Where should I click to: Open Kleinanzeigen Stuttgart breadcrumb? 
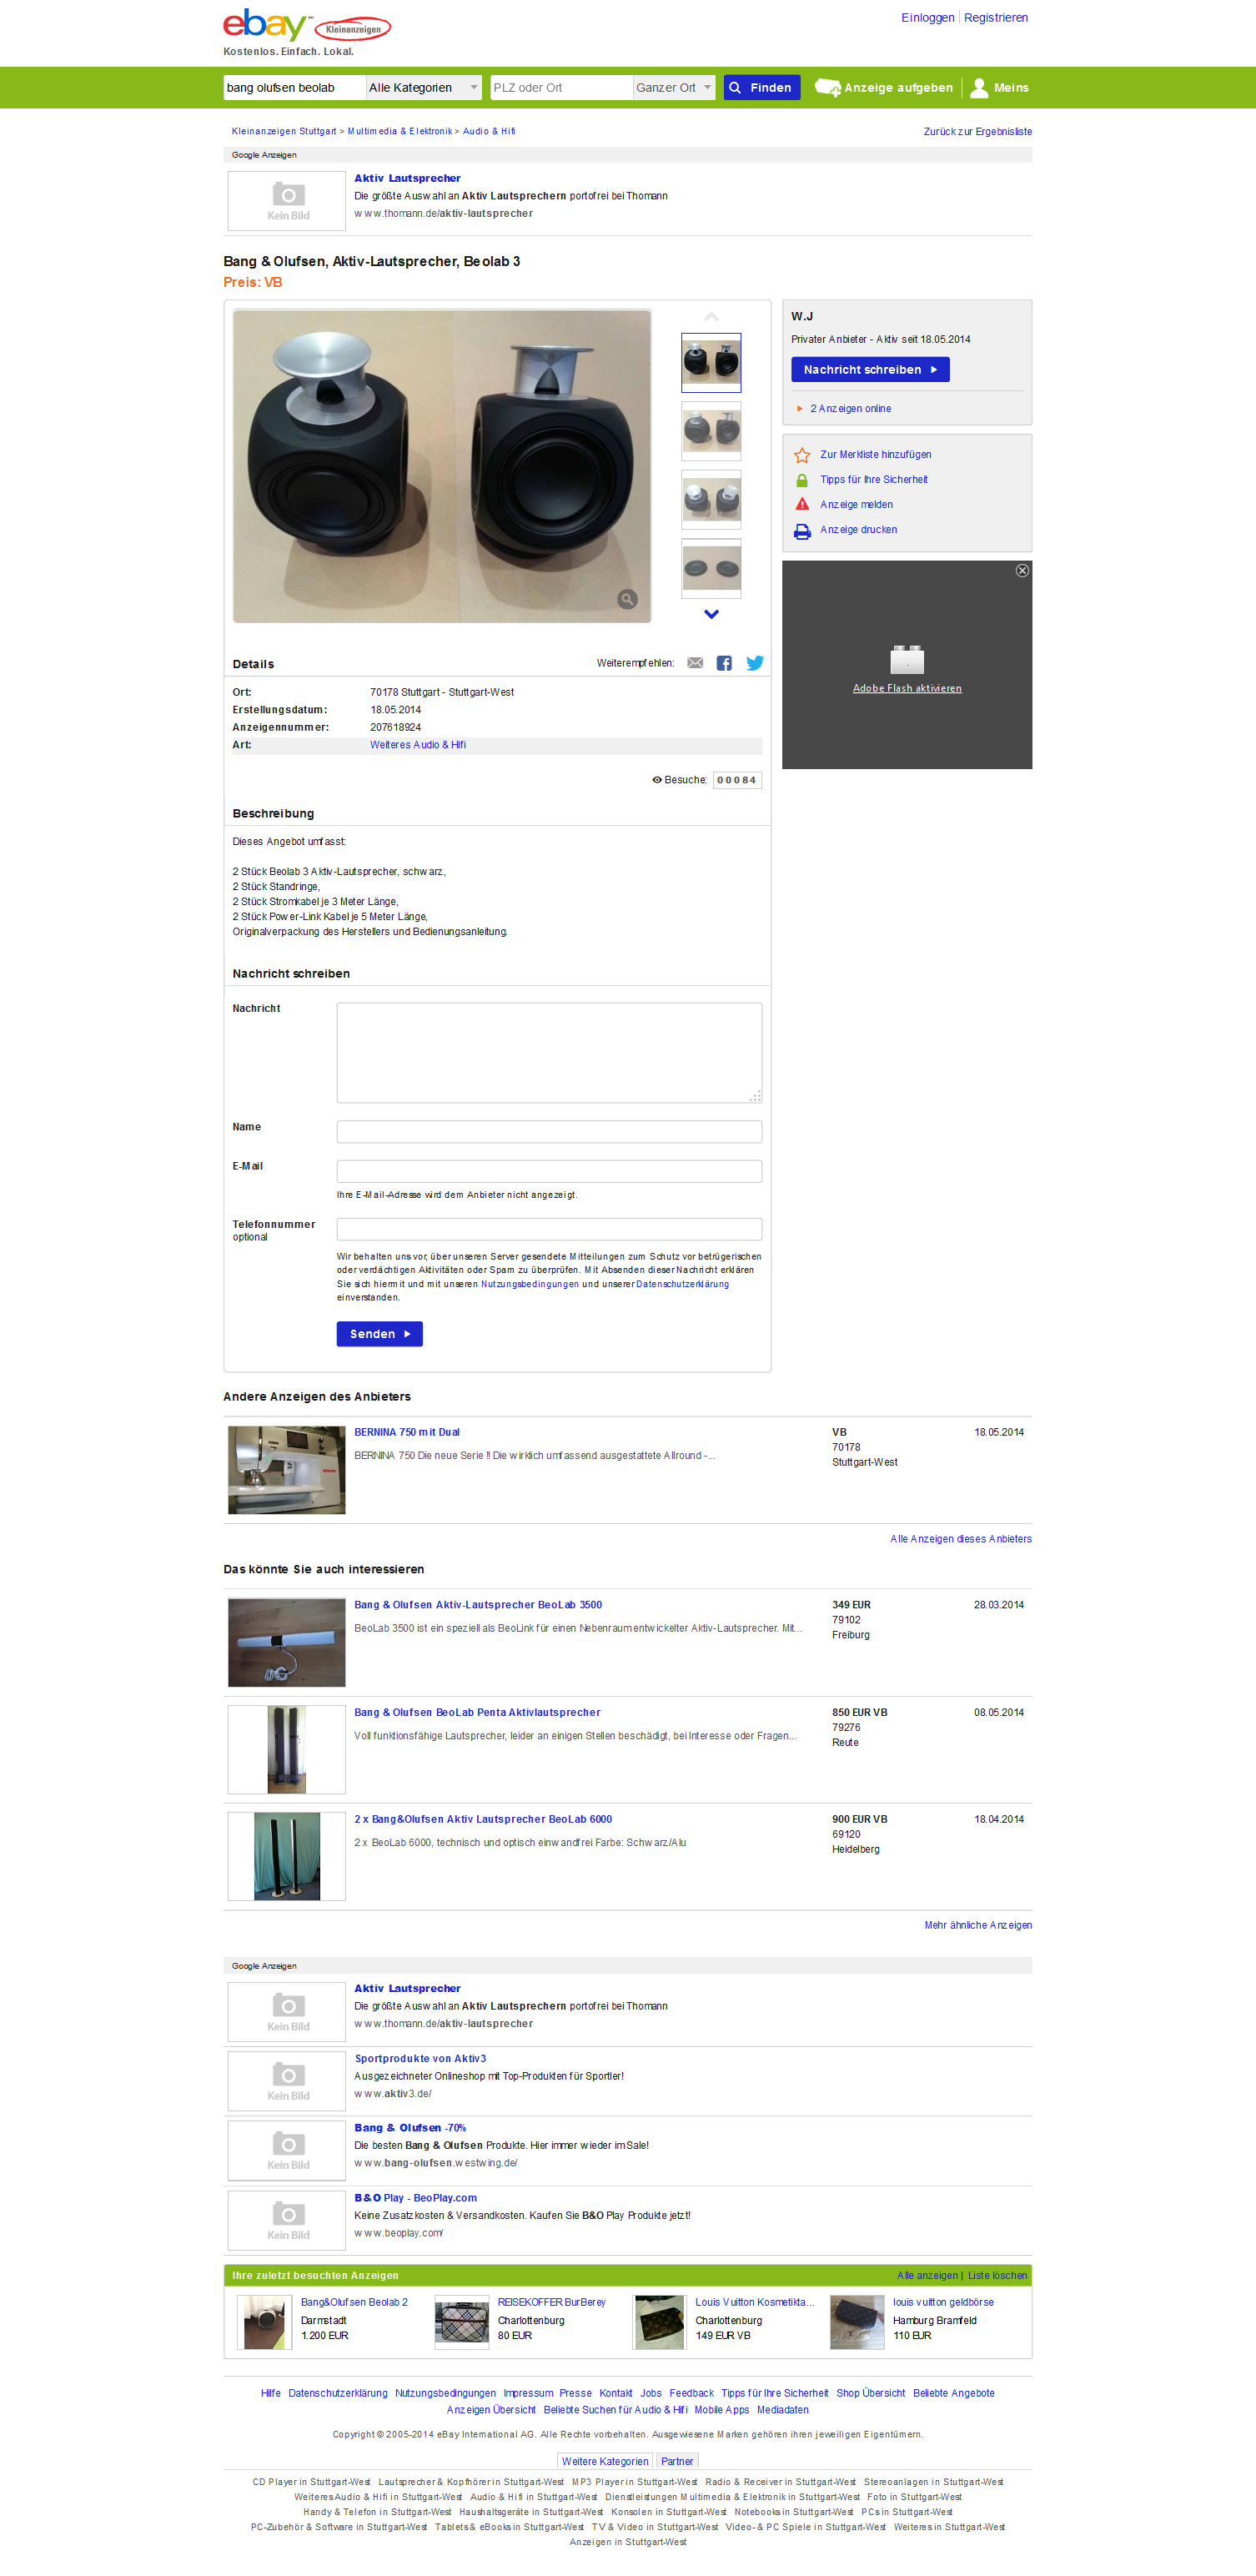pos(284,131)
